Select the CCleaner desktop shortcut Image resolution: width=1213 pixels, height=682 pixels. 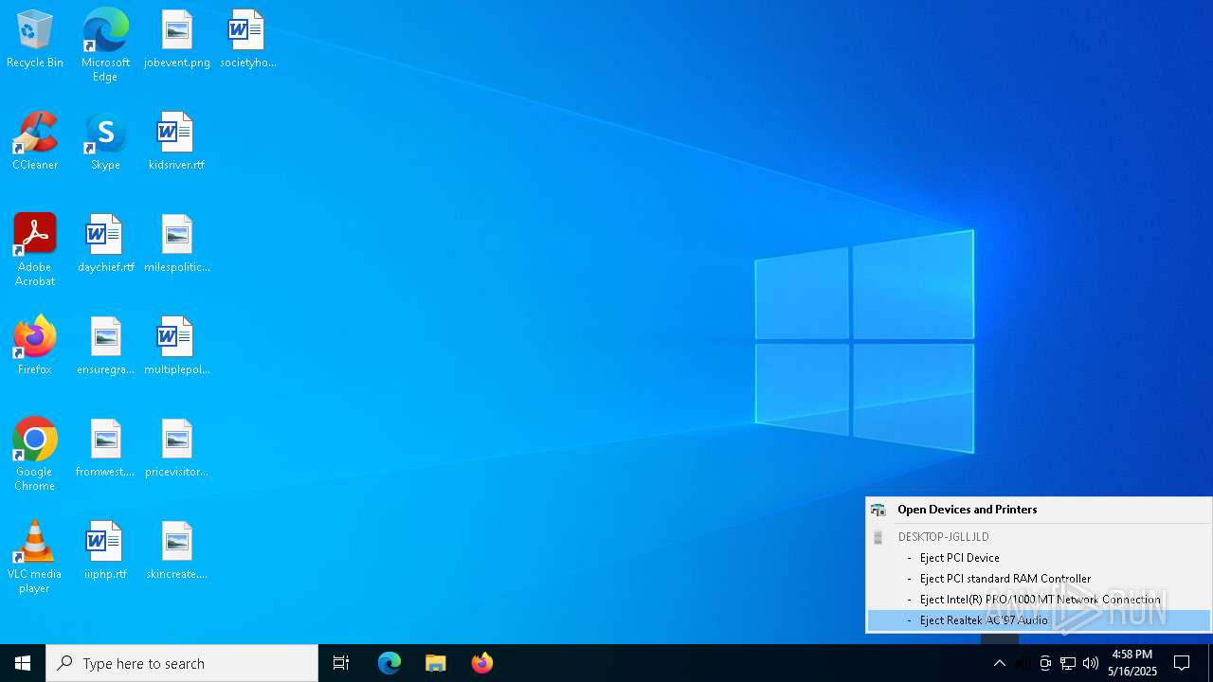tap(35, 142)
